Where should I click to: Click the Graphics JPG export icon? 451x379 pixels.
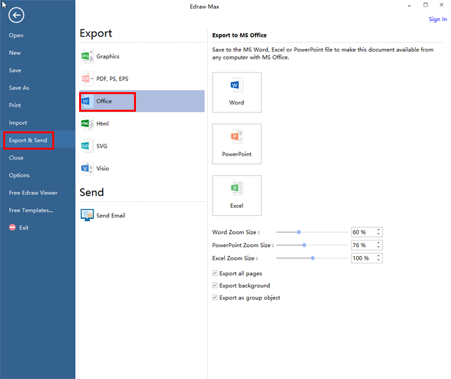pos(88,56)
